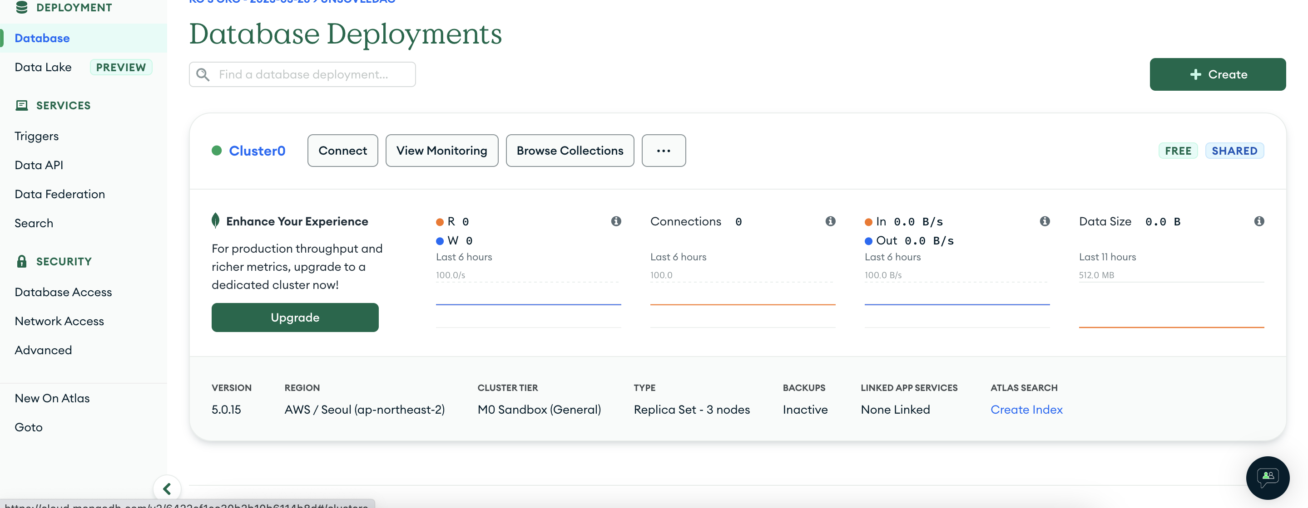This screenshot has width=1308, height=508.
Task: Click the None Linked app services value
Action: pyautogui.click(x=895, y=409)
